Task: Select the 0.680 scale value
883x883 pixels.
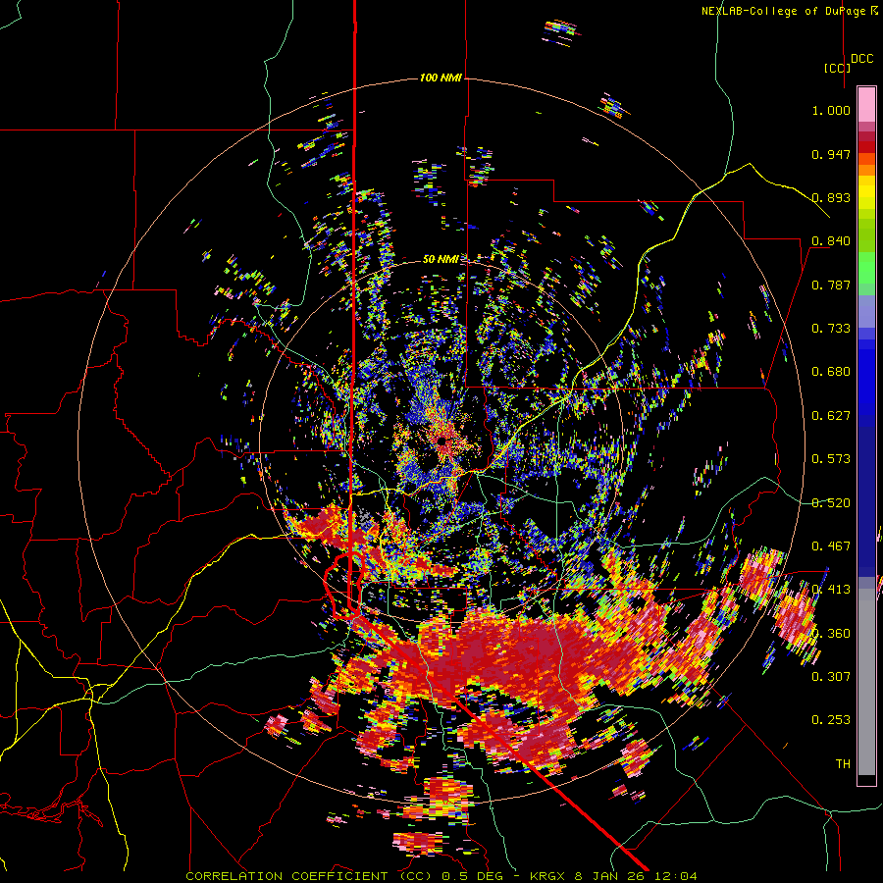Action: pyautogui.click(x=831, y=372)
